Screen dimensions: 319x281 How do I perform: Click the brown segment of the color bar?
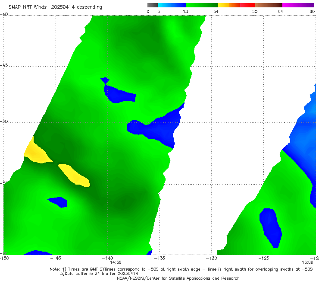(269, 5)
